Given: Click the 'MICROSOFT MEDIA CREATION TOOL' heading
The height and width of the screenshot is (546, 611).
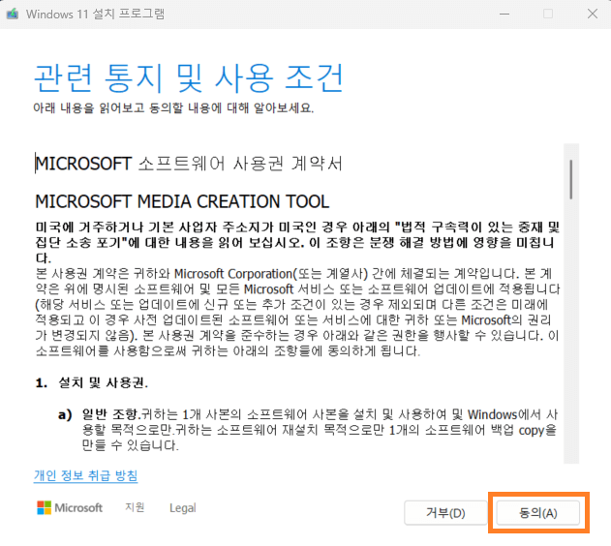Looking at the screenshot, I should coord(182,201).
